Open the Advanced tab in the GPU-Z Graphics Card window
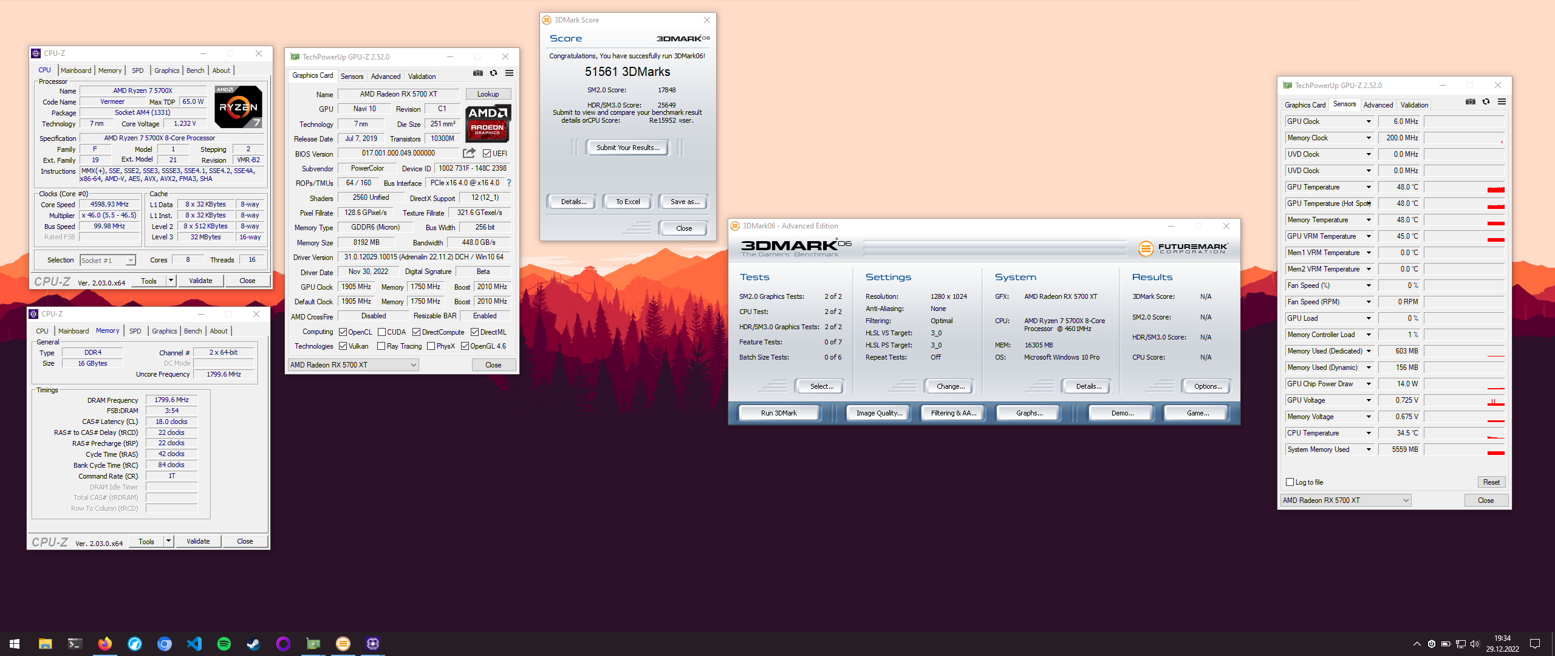This screenshot has width=1555, height=656. [386, 77]
